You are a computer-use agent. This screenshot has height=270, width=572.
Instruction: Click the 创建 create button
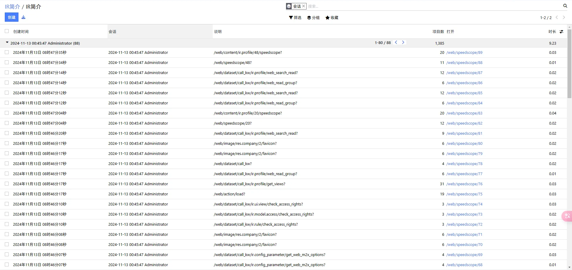coord(12,17)
